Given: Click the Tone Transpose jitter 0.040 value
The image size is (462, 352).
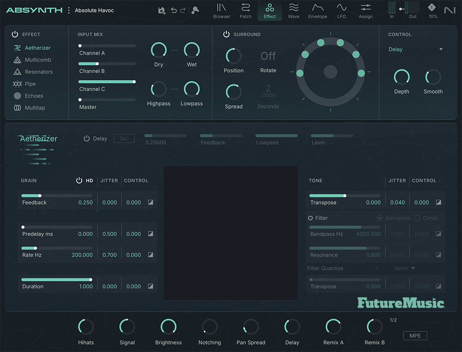Looking at the screenshot, I should pos(397,202).
